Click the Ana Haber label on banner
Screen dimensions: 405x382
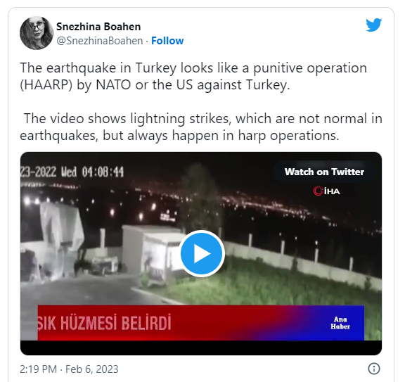(x=340, y=323)
